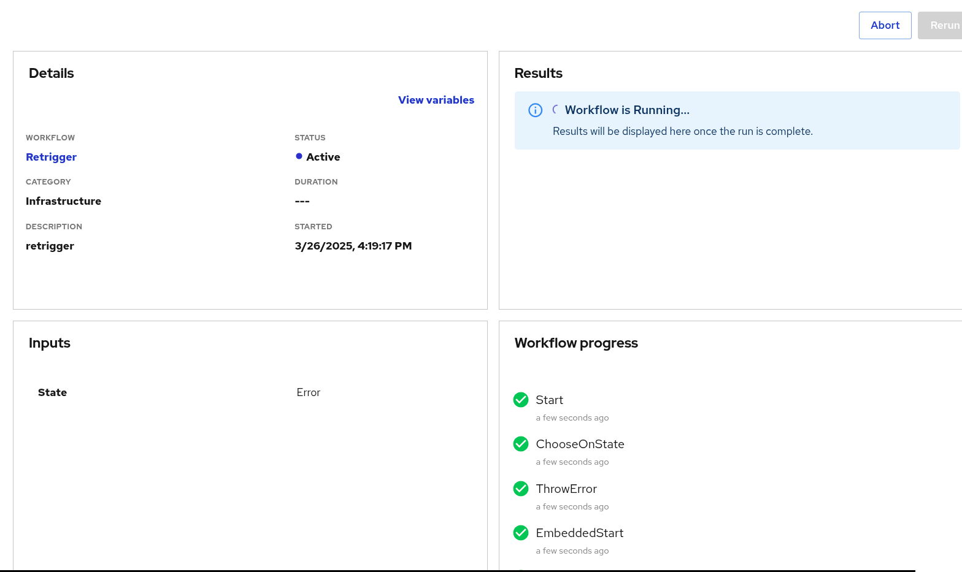Click the Workflow is Running alert title
Image resolution: width=962 pixels, height=572 pixels.
click(x=627, y=110)
